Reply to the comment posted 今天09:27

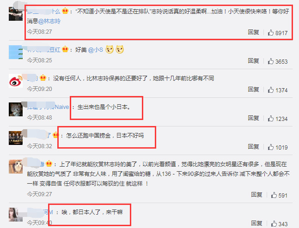[256, 194]
